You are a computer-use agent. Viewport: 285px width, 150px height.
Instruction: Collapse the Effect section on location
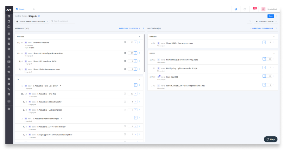pos(274,53)
